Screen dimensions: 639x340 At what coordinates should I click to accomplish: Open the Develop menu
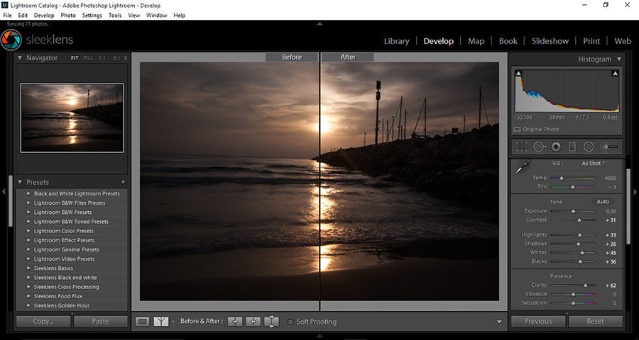(x=44, y=15)
